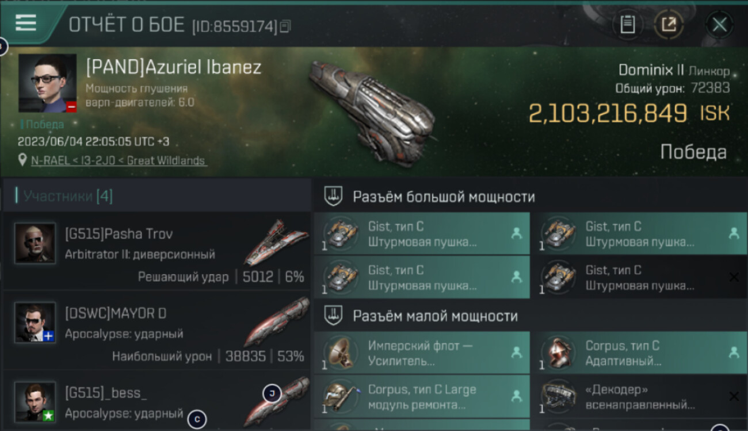Click _bess_ pilot avatar
This screenshot has height=431, width=748.
pos(35,401)
